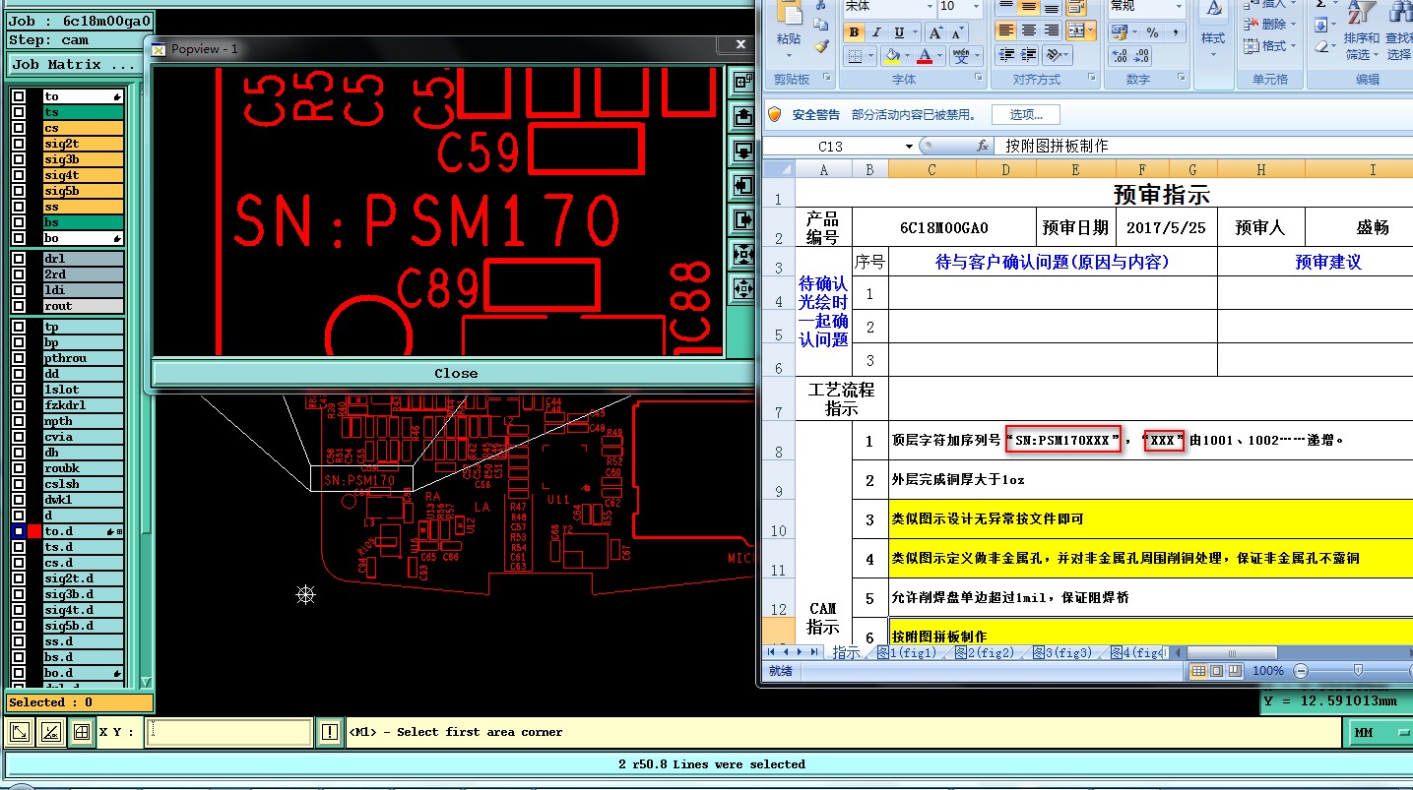Click the Page Break Preview icon
The width and height of the screenshot is (1413, 790).
pyautogui.click(x=1235, y=671)
